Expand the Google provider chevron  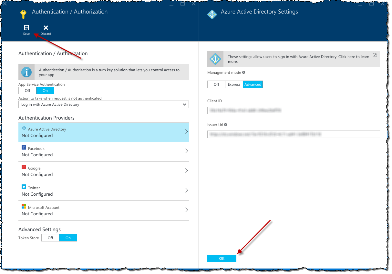(186, 171)
